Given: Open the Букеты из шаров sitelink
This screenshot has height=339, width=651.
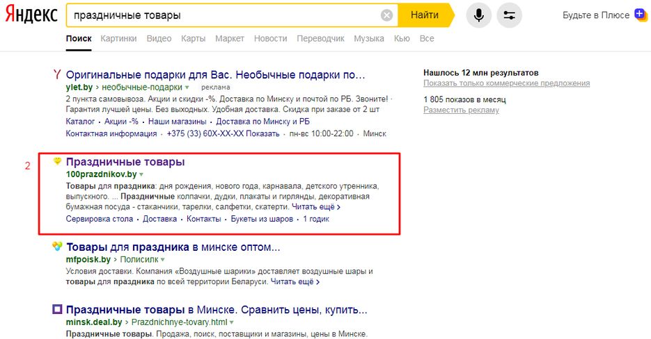Looking at the screenshot, I should (262, 219).
